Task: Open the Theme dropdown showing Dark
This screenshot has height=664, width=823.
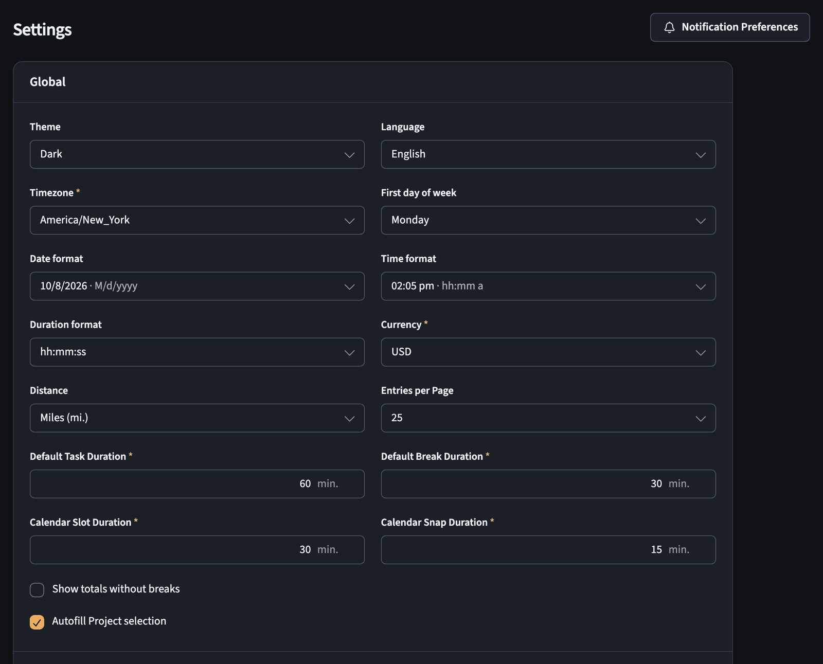Action: tap(197, 154)
